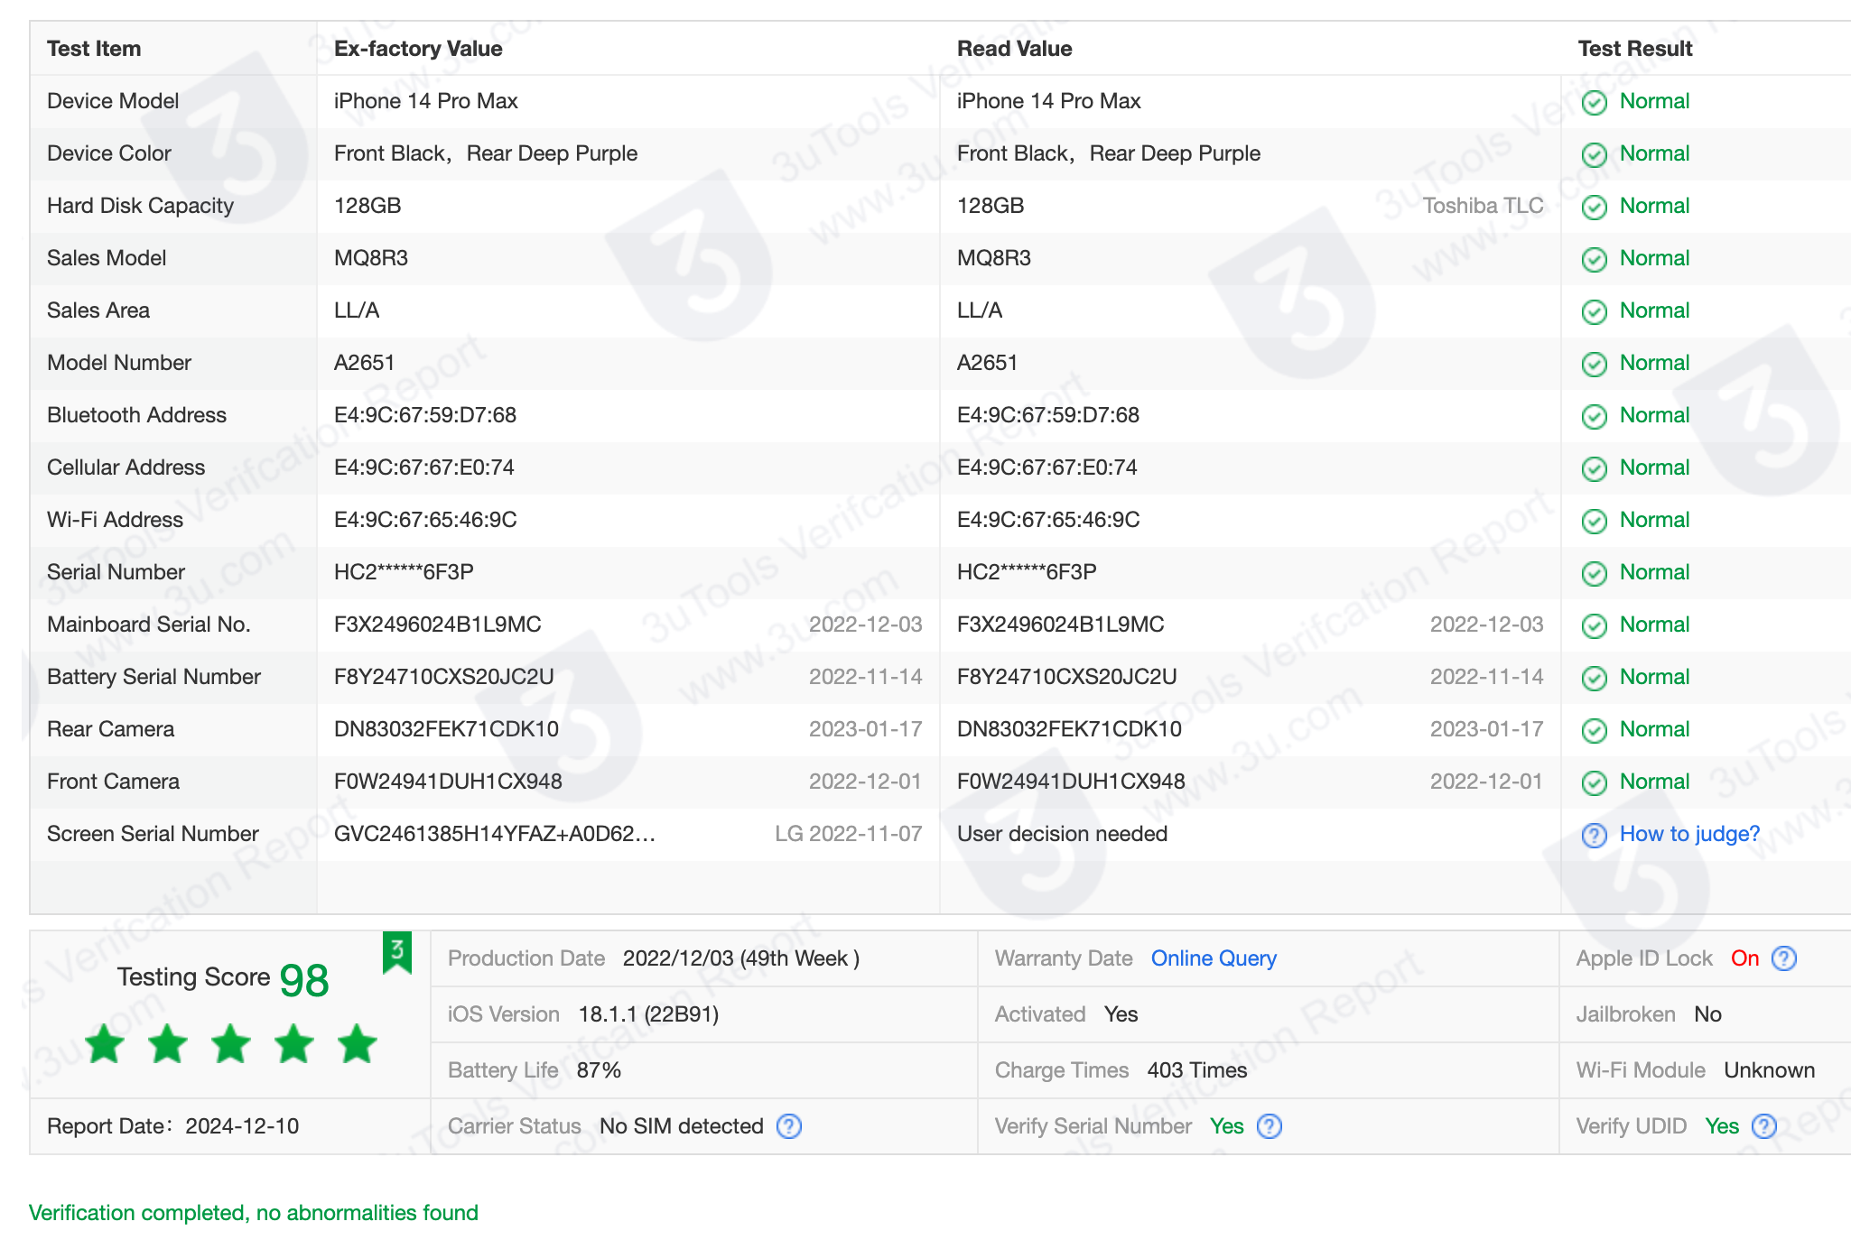
Task: Click the Activated Yes value
Action: 1121,1014
